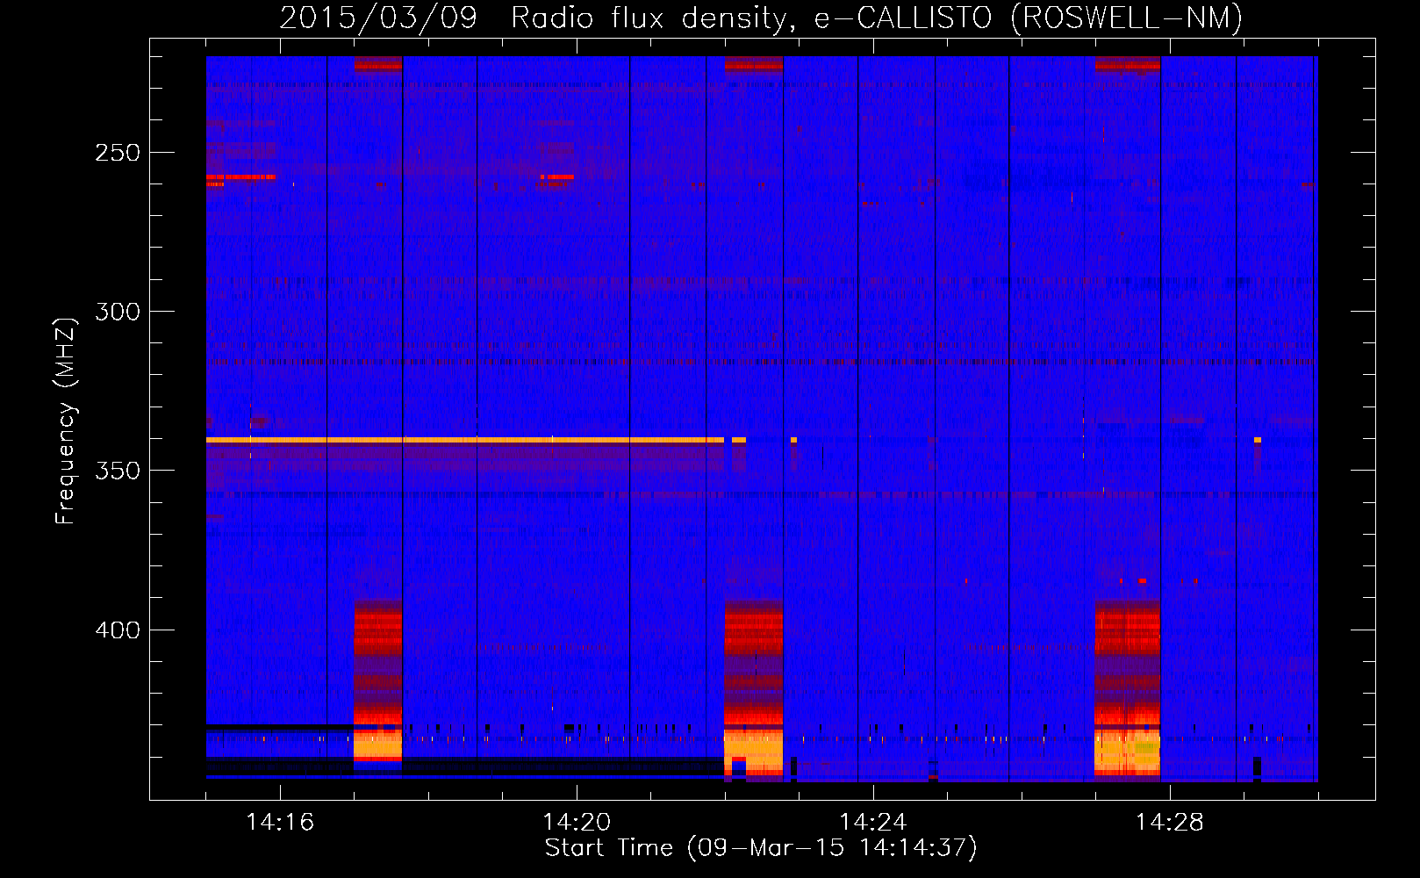Click the 400 frequency tick label
The height and width of the screenshot is (878, 1420).
tap(118, 630)
